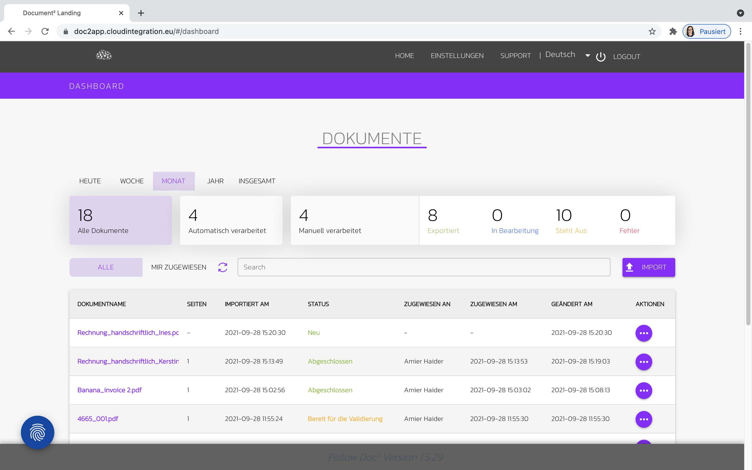Viewport: 752px width, 470px height.
Task: Open browser extensions puzzle icon
Action: tap(673, 31)
